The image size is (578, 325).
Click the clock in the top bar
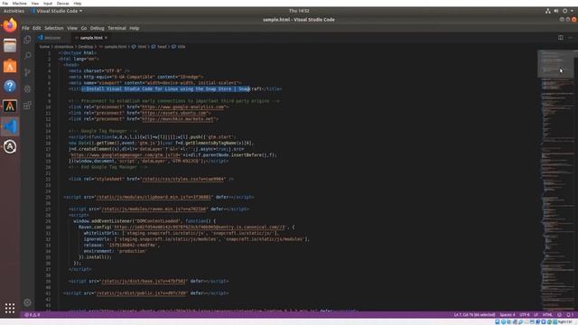coord(299,11)
